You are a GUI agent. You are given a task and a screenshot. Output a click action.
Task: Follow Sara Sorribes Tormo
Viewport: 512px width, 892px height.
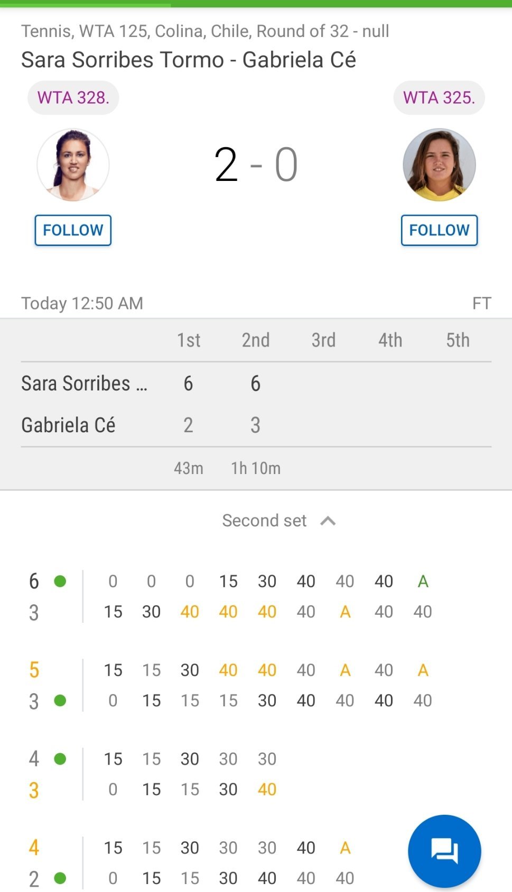tap(73, 230)
